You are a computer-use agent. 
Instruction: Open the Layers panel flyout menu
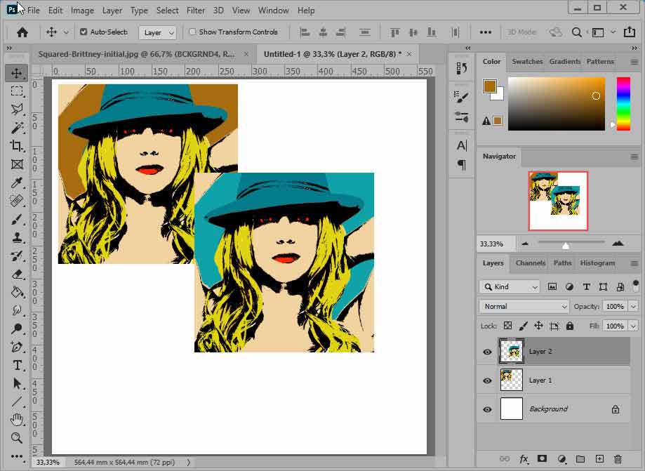click(x=634, y=263)
